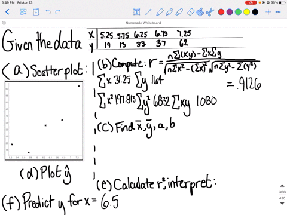This screenshot has height=215, width=287.
Task: Select the scissors cut tool
Action: (x=210, y=12)
